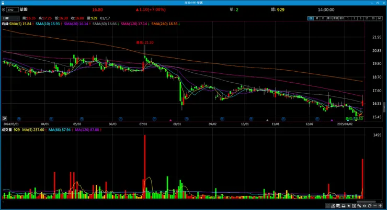
Task: Click the monthly marker circle right of 07/01
Action: click(154, 119)
